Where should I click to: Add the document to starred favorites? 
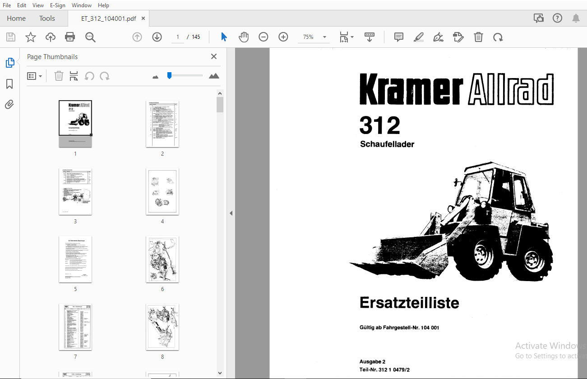(30, 37)
